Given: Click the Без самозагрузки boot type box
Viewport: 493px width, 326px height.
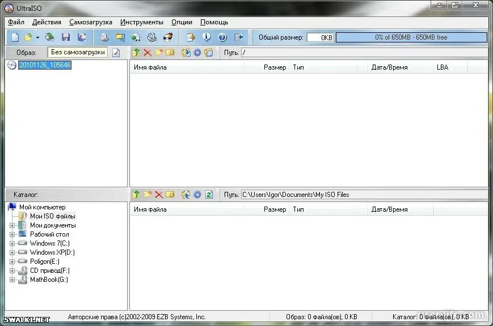Looking at the screenshot, I should pyautogui.click(x=78, y=52).
